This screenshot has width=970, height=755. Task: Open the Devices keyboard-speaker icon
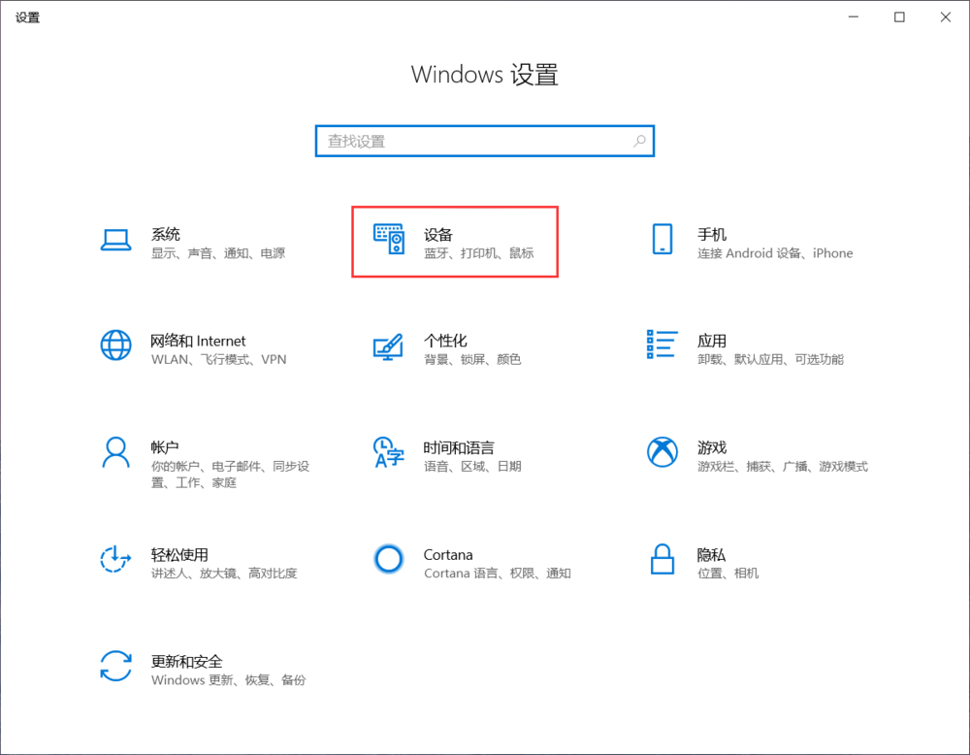(389, 240)
